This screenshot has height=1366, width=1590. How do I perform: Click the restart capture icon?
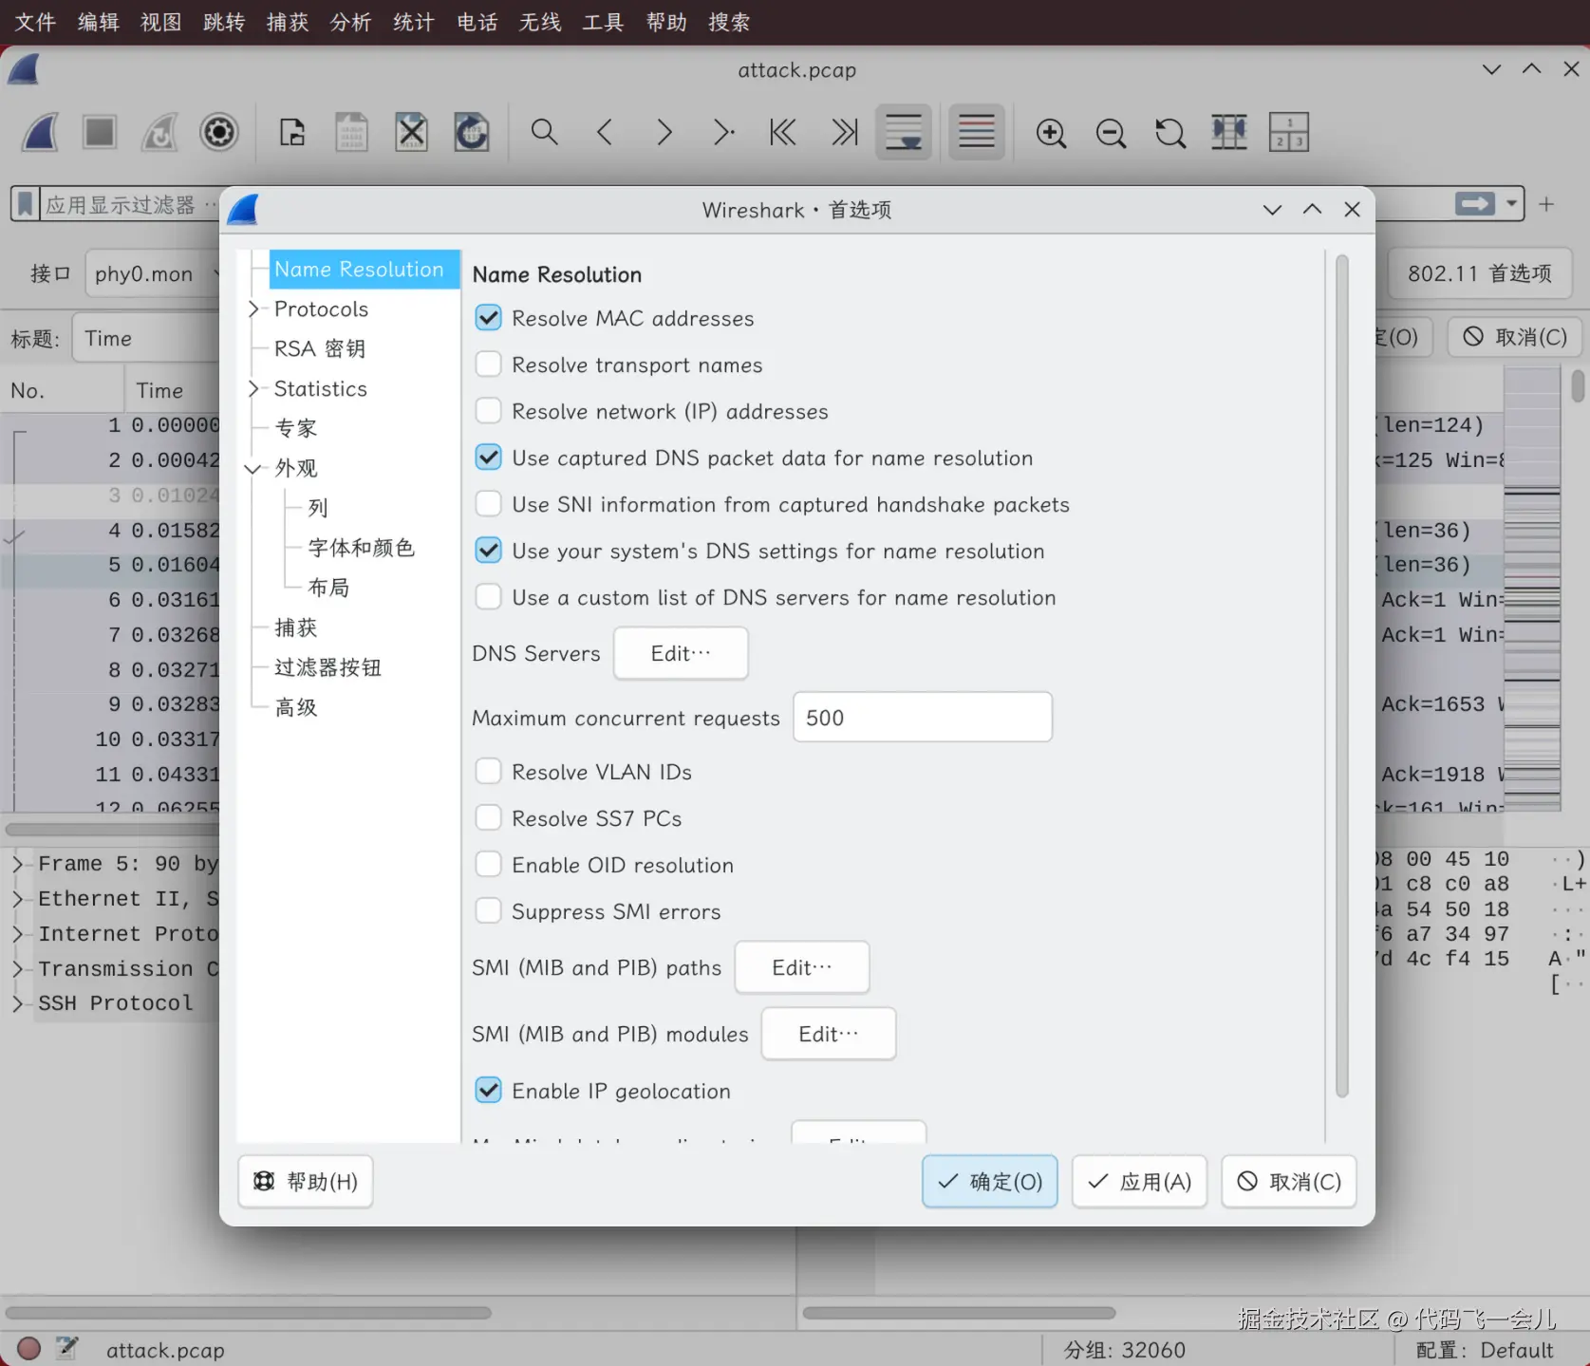pos(159,132)
